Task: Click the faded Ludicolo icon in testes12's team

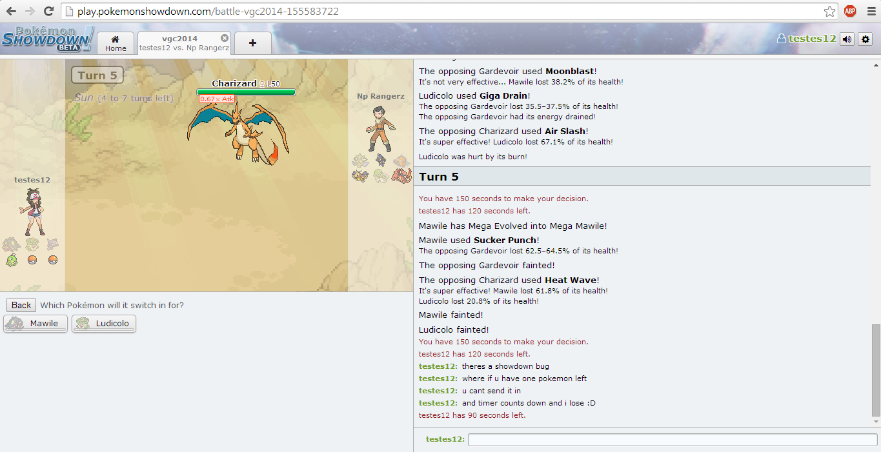Action: click(32, 245)
